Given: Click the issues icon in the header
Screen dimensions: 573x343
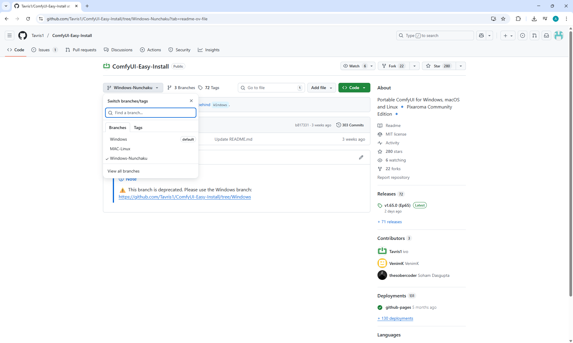Looking at the screenshot, I should 523,35.
